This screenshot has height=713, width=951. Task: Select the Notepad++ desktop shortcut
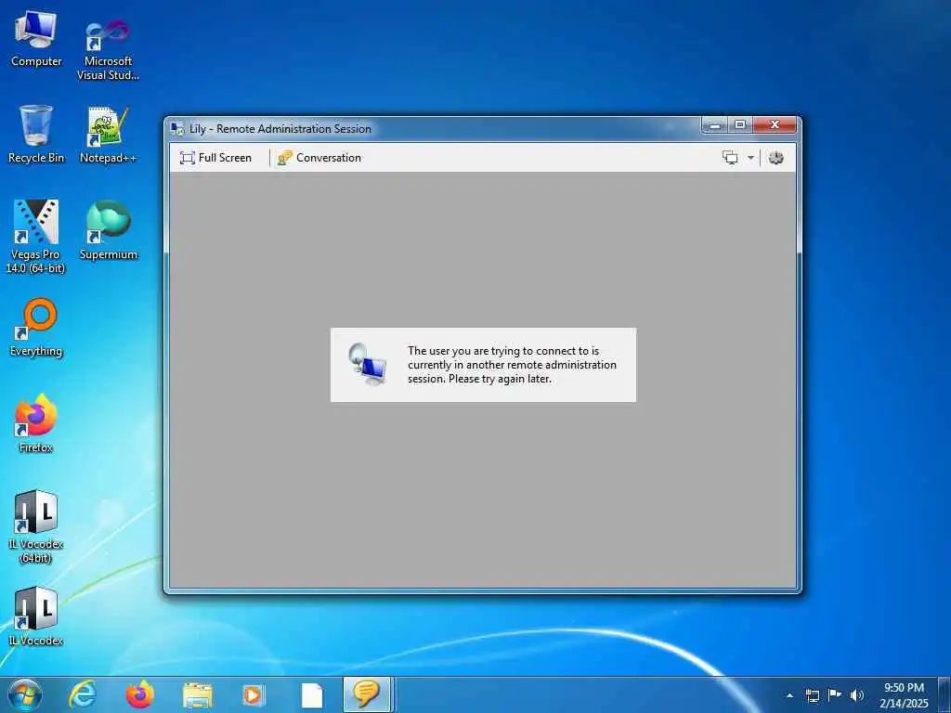108,136
